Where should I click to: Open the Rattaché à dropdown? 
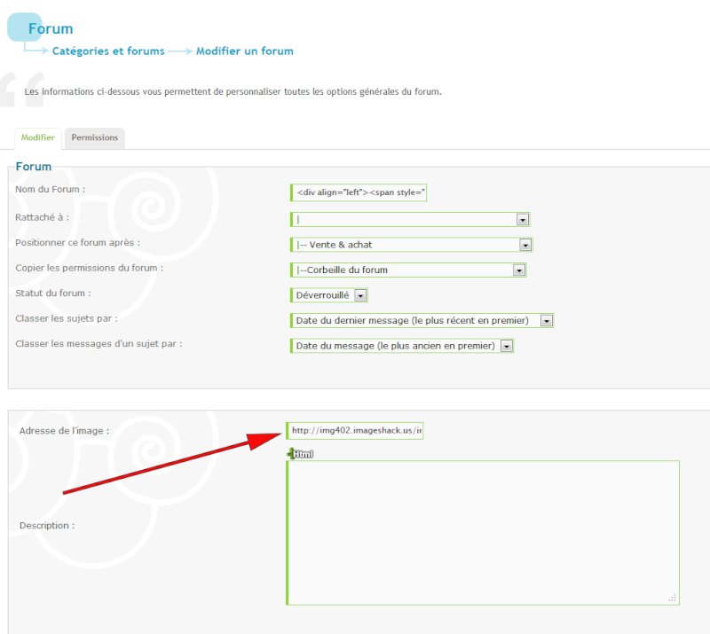point(410,220)
